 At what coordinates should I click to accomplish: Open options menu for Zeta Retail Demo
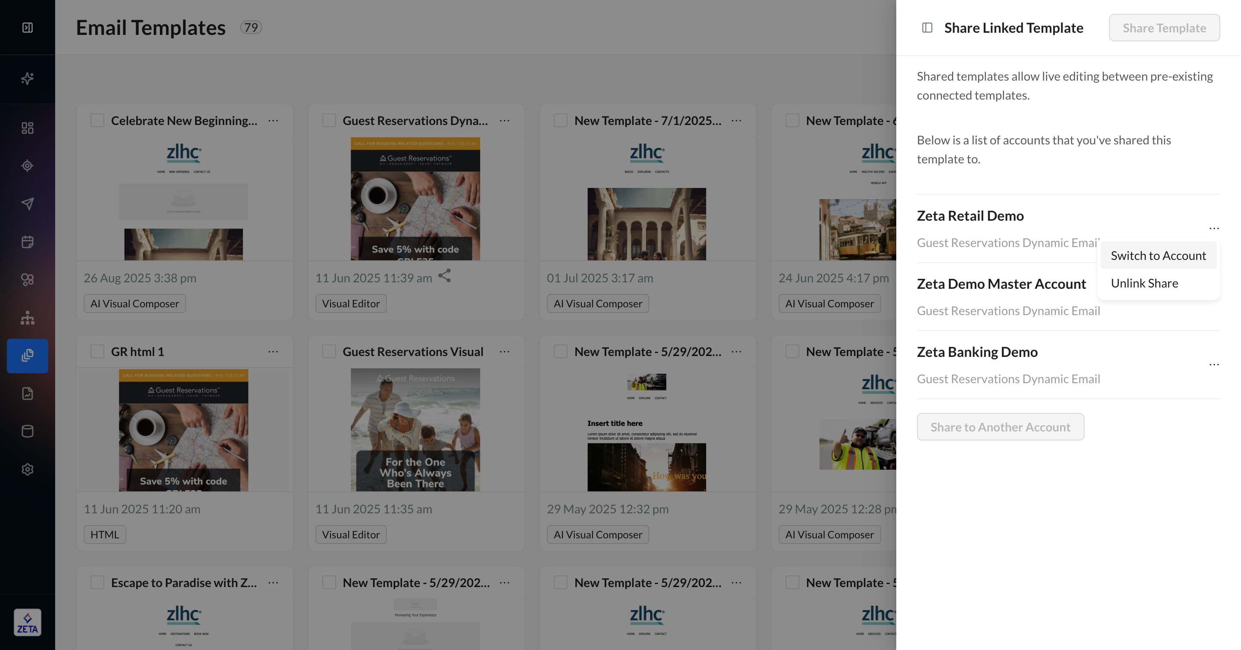(1213, 228)
